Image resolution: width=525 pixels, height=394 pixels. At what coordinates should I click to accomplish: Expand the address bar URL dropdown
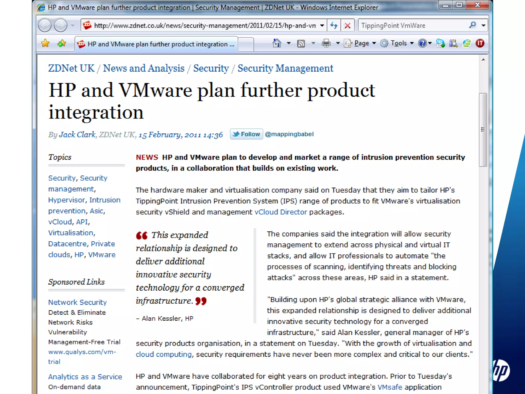(x=322, y=25)
